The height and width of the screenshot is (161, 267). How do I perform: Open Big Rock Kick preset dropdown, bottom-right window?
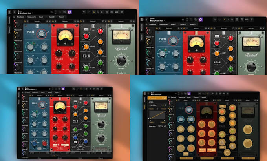pyautogui.click(x=156, y=94)
